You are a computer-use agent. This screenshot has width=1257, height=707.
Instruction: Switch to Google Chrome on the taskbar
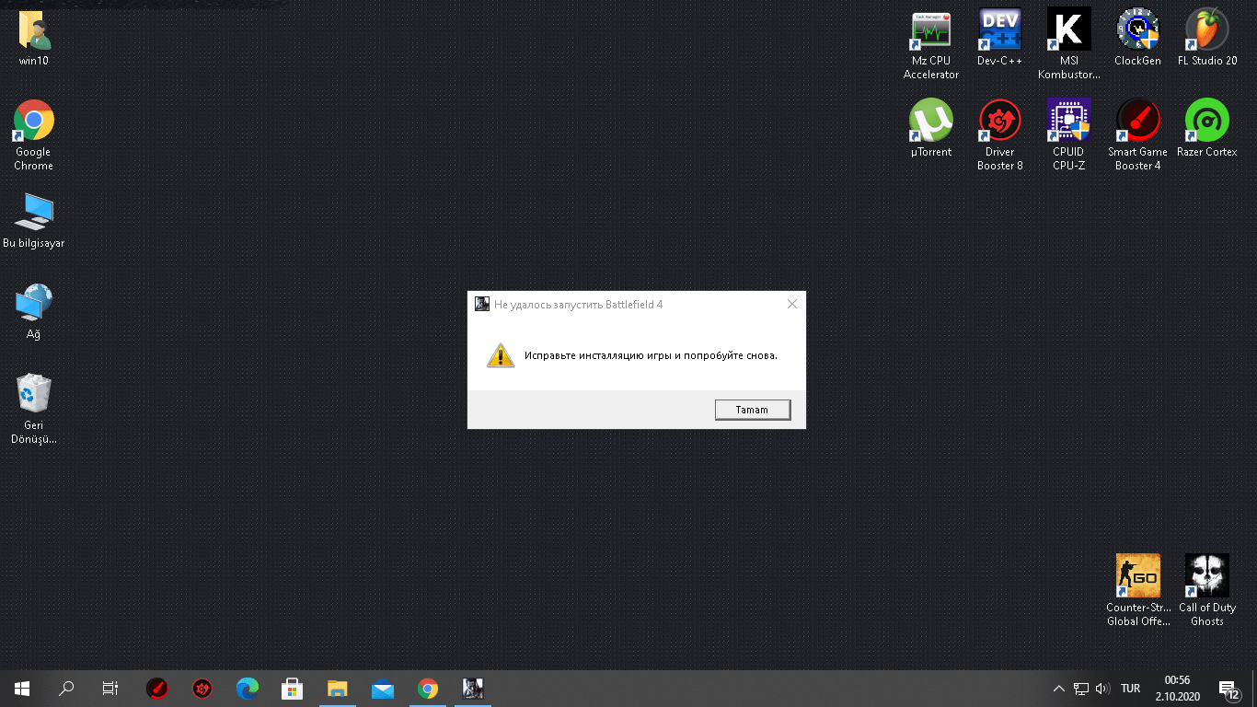(428, 689)
